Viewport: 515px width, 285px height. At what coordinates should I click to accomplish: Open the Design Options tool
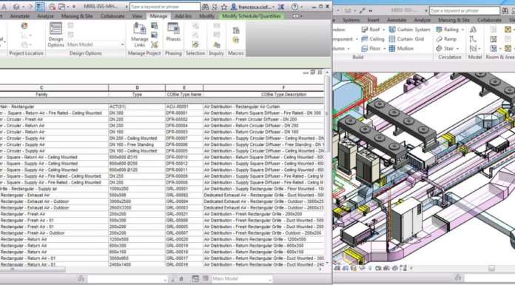[x=55, y=35]
